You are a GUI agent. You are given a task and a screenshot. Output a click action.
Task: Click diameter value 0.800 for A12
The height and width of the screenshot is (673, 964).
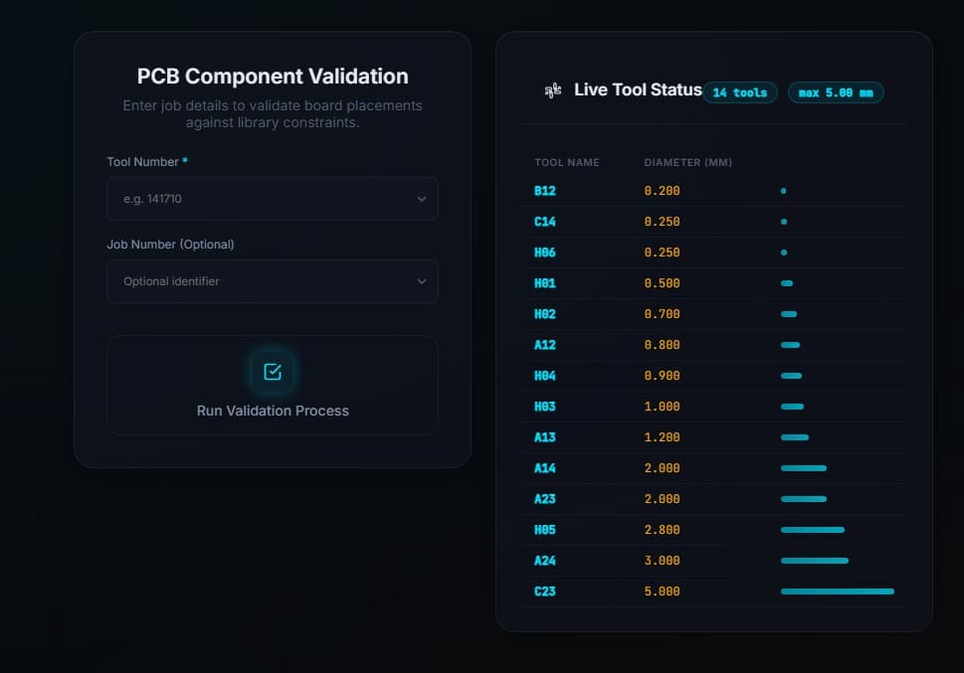point(663,345)
